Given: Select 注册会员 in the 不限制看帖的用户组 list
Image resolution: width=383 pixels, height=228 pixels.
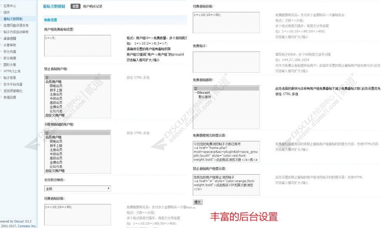Looking at the screenshot, I should (56, 150).
